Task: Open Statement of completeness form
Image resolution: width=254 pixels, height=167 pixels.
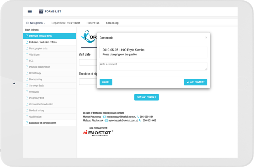Action: point(50,123)
